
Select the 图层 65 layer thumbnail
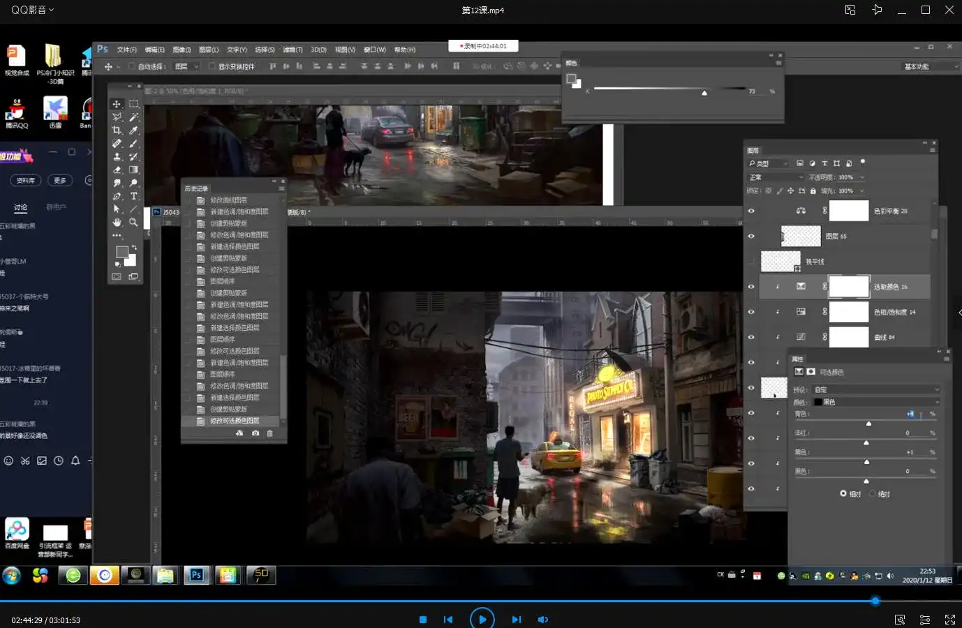801,236
